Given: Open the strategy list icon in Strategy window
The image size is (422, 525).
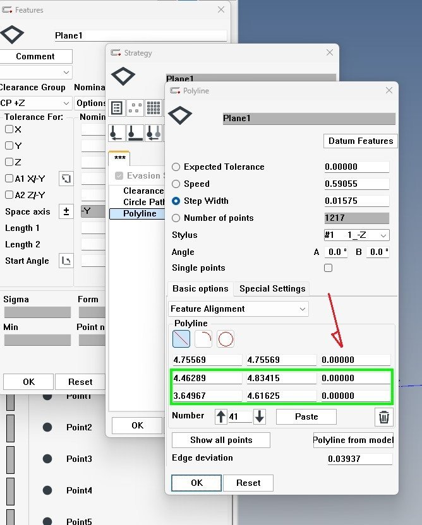Looking at the screenshot, I should (x=117, y=108).
